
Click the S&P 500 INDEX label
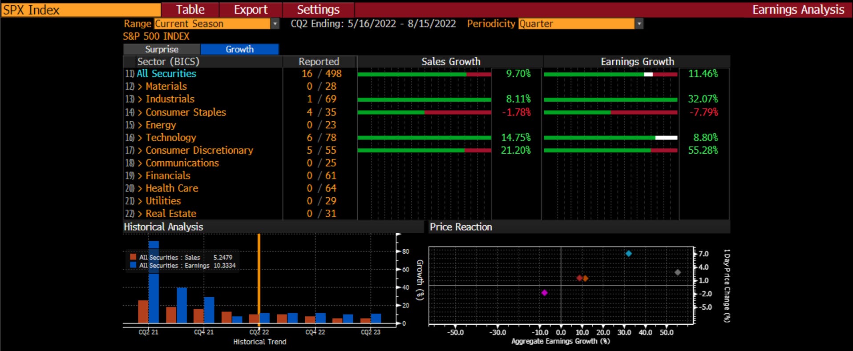point(156,36)
